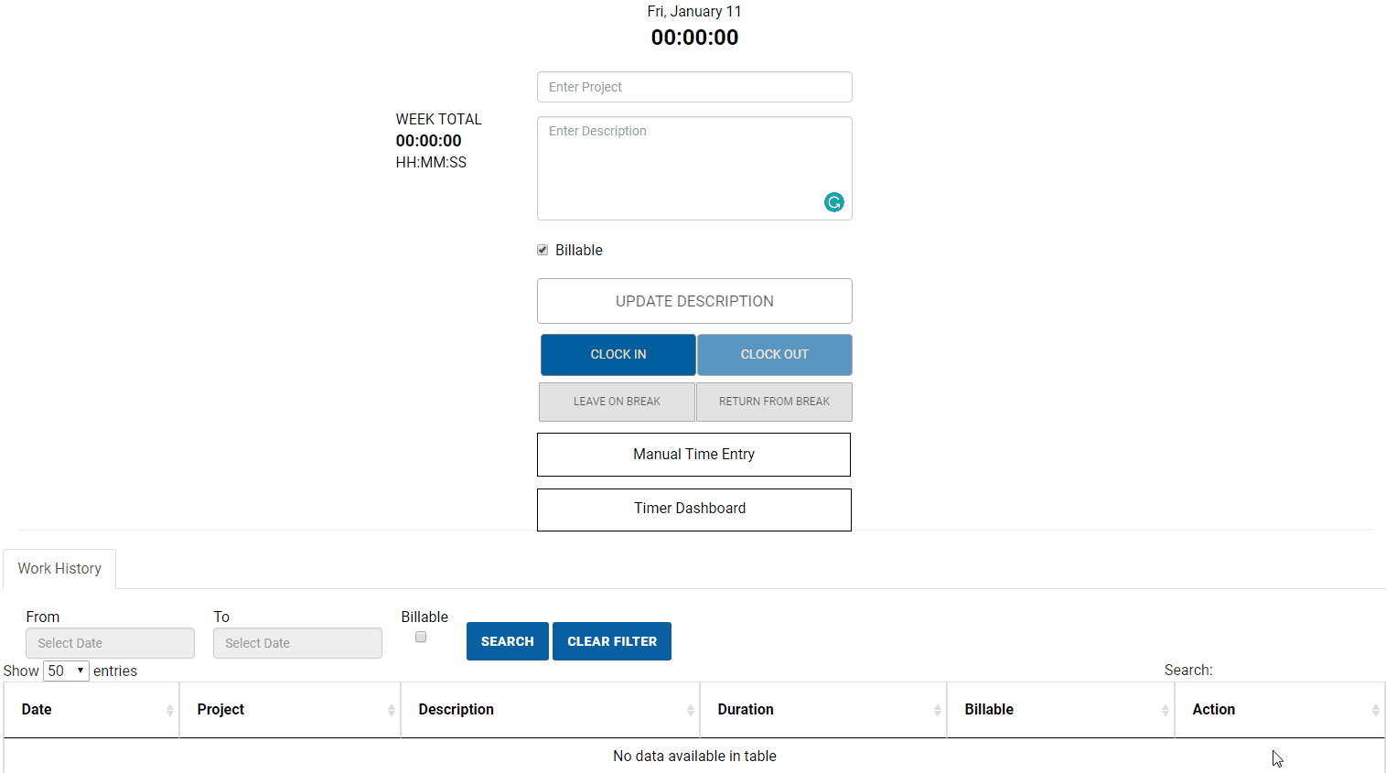Open Manual Time Entry
1386x773 pixels.
[x=693, y=455]
